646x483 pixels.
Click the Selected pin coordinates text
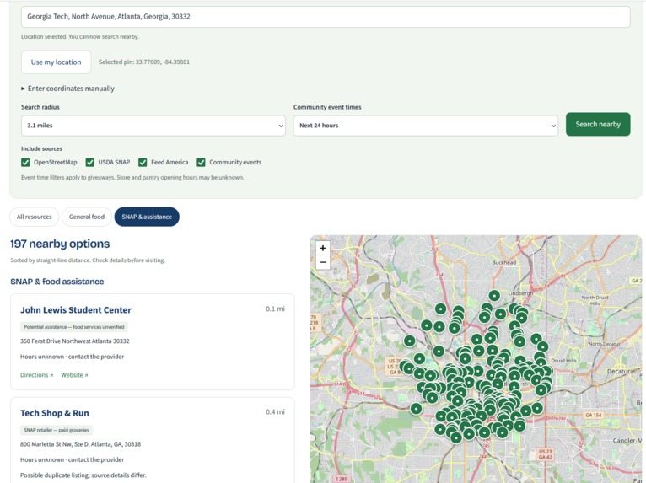pyautogui.click(x=144, y=62)
